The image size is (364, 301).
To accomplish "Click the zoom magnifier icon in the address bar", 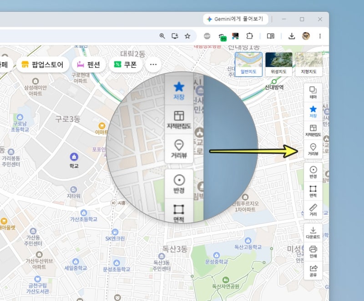I will [162, 36].
